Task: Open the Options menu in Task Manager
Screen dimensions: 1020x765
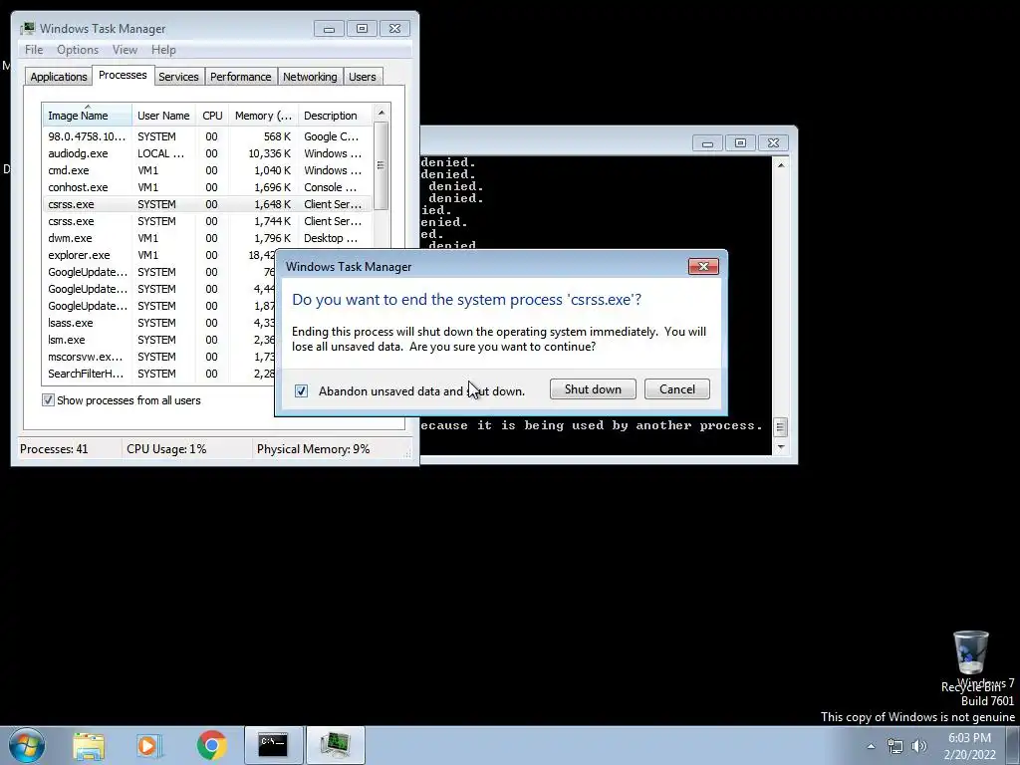Action: 78,50
